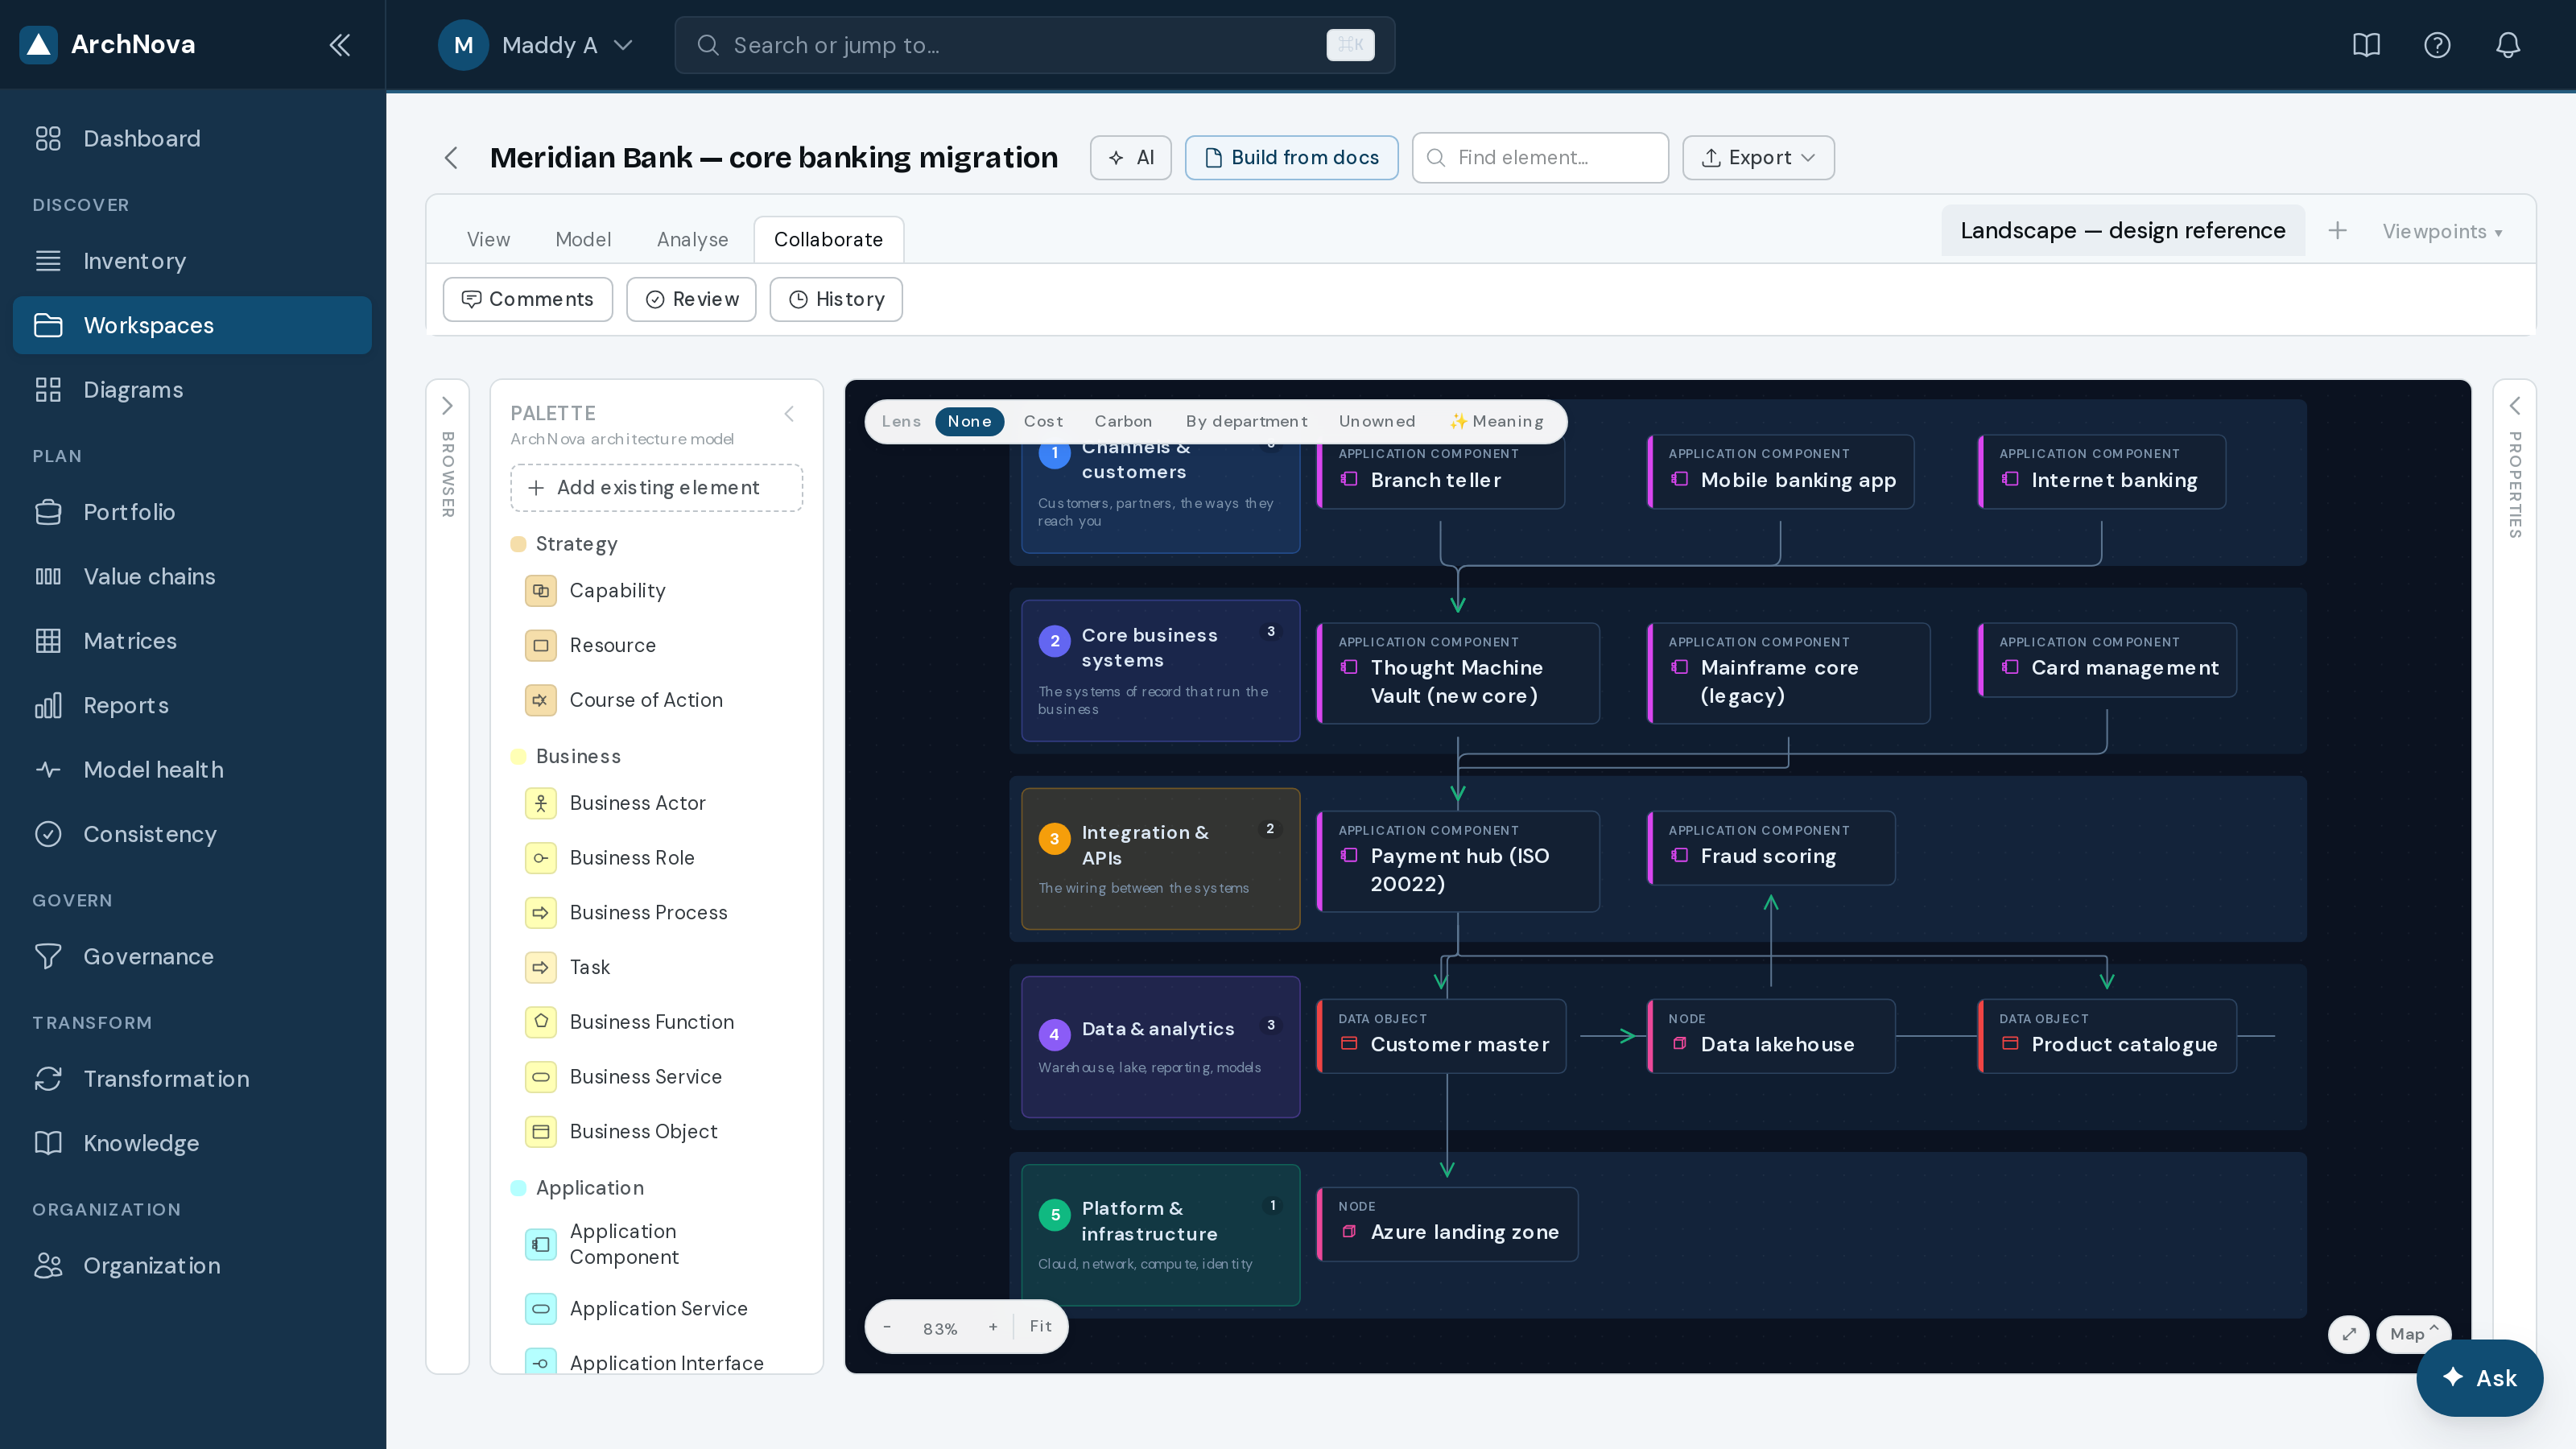The image size is (2576, 1449).
Task: Open the notifications bell
Action: (2508, 45)
